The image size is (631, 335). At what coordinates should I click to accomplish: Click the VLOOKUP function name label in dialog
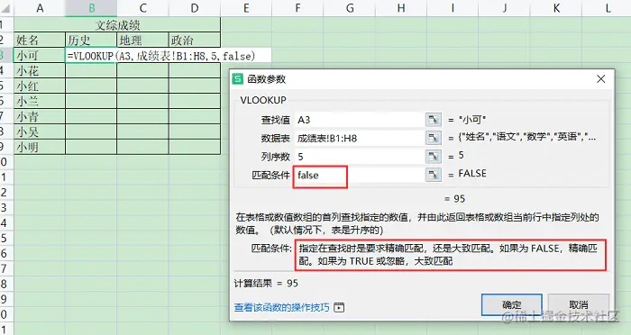pyautogui.click(x=263, y=100)
